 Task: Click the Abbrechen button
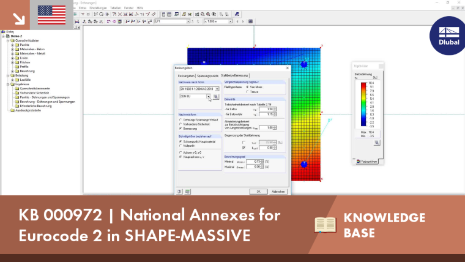[278, 192]
